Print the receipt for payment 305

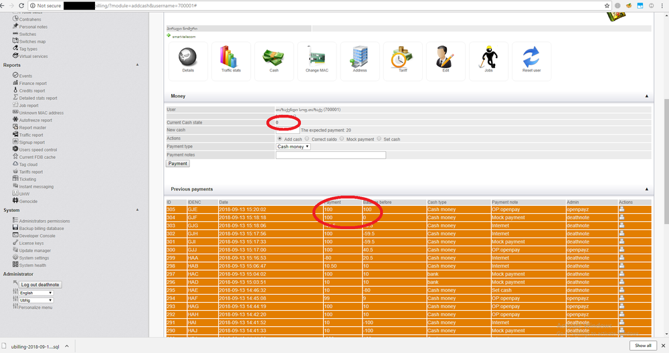coord(622,209)
